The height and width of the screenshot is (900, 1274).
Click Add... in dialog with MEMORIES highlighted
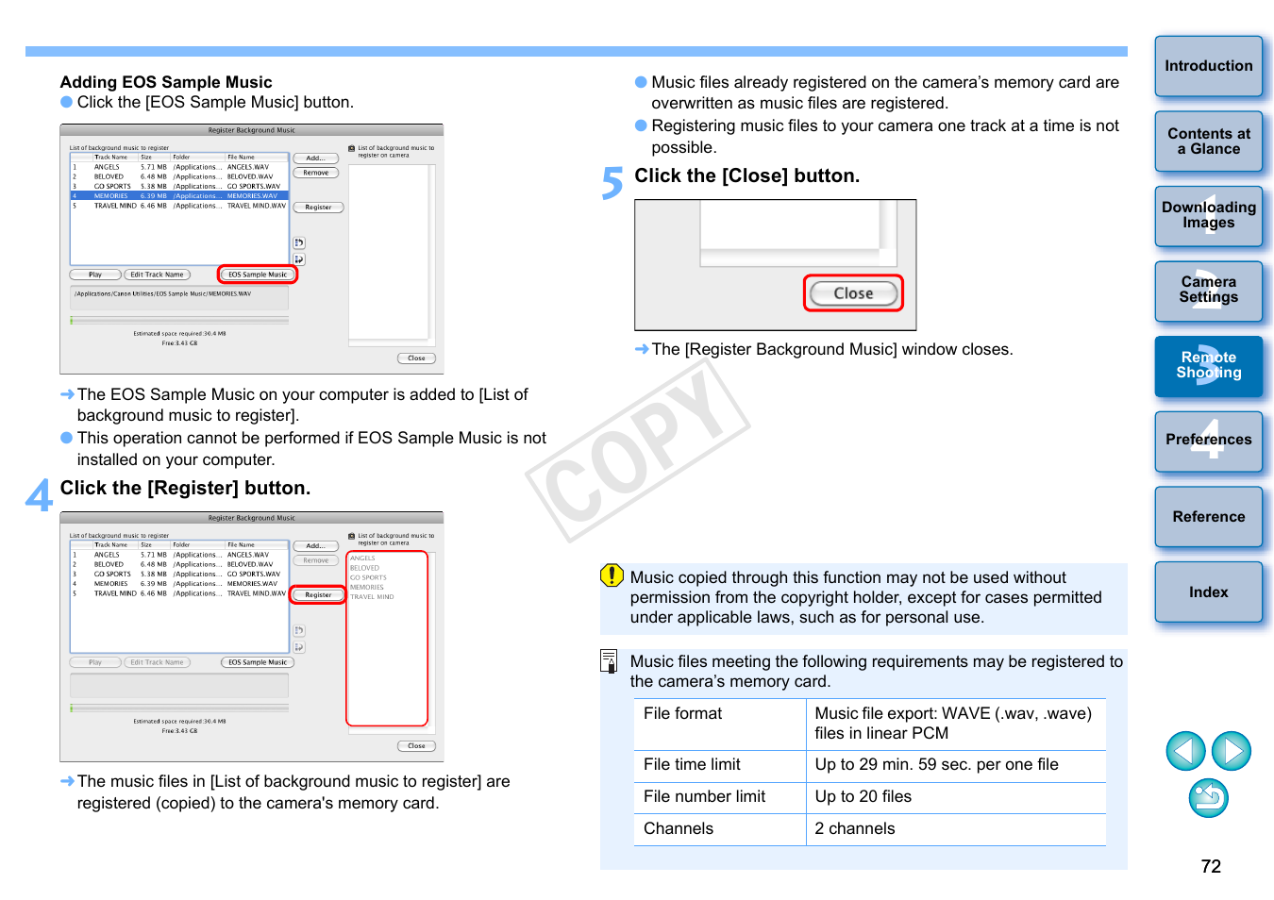click(315, 158)
